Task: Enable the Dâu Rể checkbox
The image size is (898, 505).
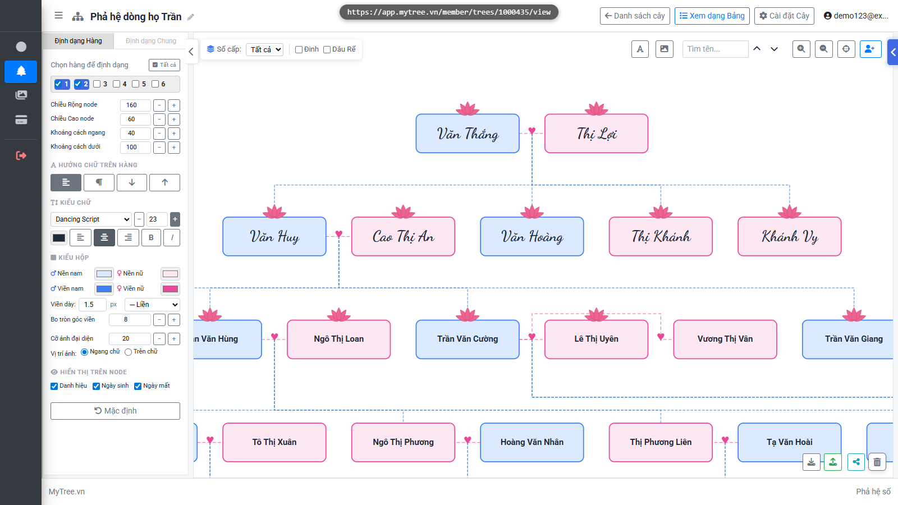Action: [327, 49]
